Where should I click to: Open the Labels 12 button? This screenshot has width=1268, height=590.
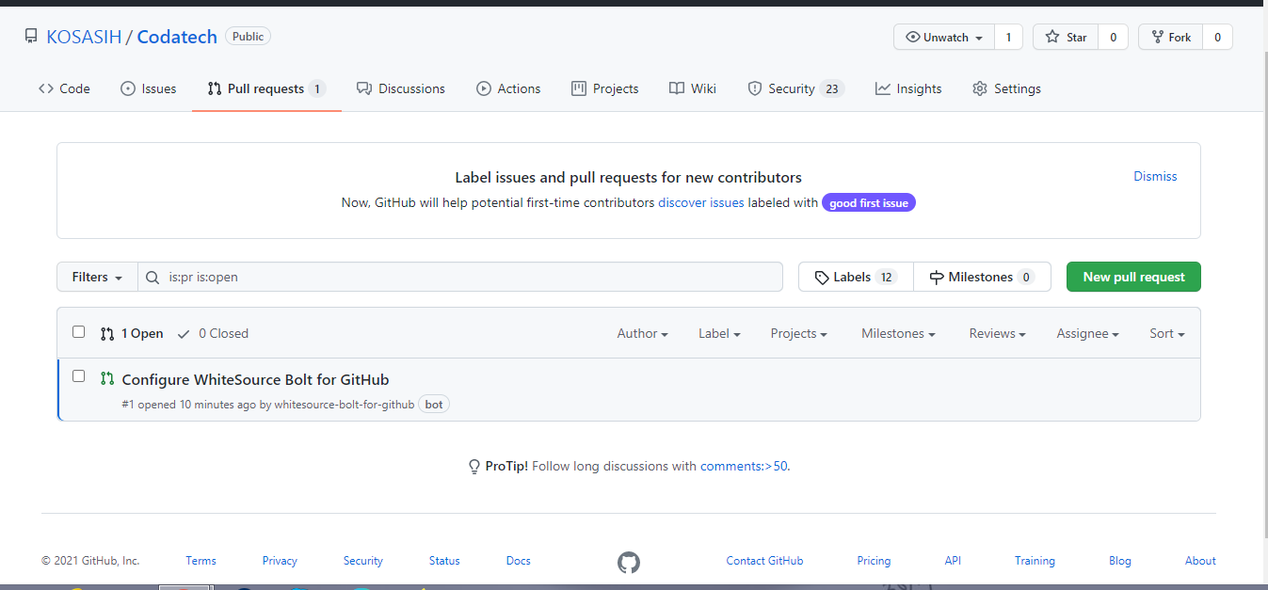856,277
